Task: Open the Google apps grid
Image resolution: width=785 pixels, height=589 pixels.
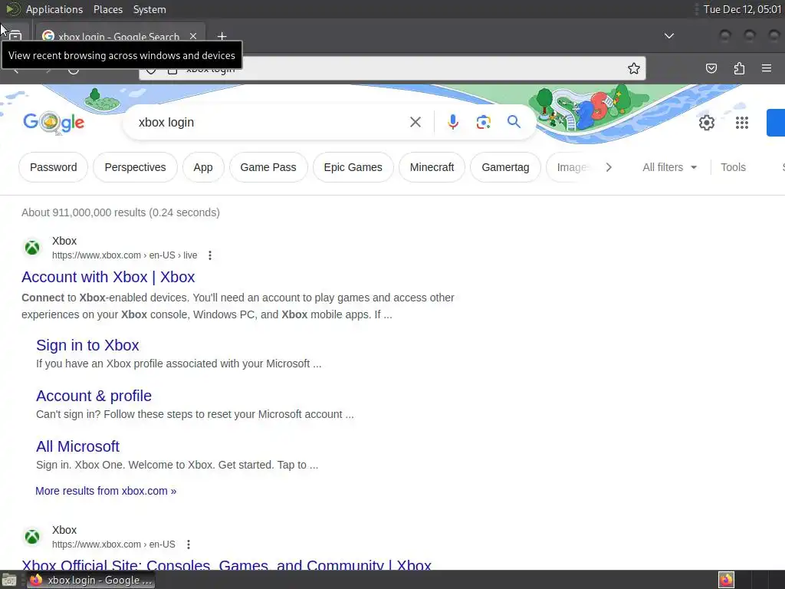Action: pos(742,123)
